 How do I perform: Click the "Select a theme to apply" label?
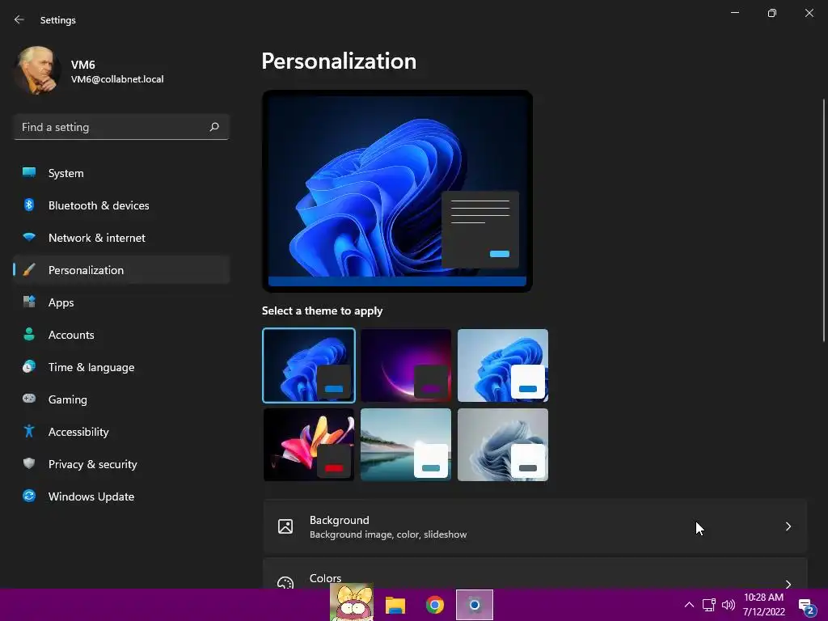[x=322, y=310]
